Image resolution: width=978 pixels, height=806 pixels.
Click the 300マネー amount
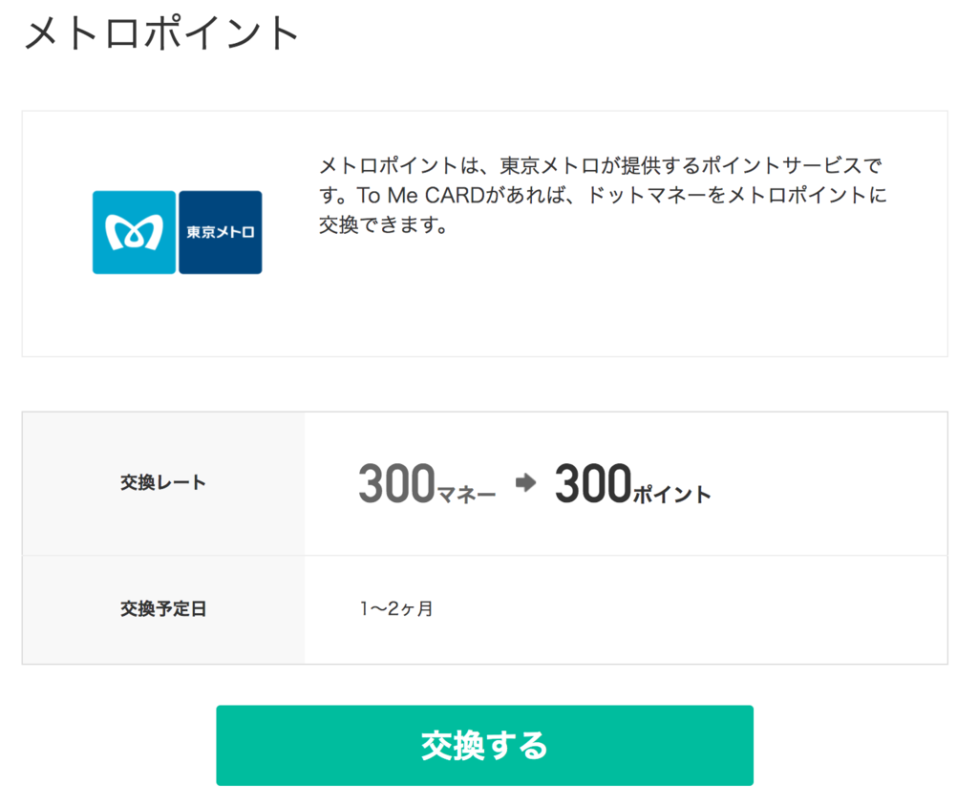coord(427,483)
